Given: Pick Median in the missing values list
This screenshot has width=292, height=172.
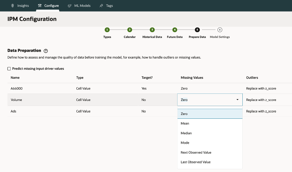Looking at the screenshot, I should click(x=186, y=133).
